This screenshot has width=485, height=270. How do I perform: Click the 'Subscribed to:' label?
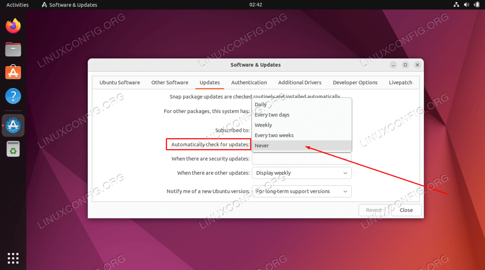232,130
